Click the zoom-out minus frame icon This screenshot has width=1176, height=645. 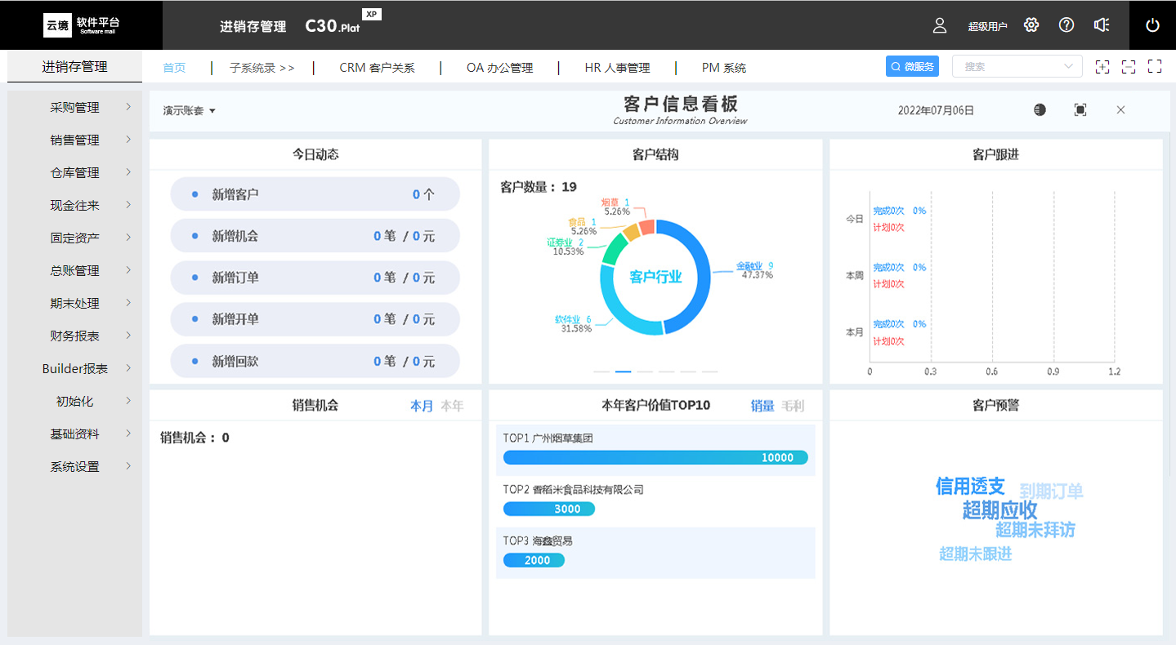click(x=1129, y=67)
